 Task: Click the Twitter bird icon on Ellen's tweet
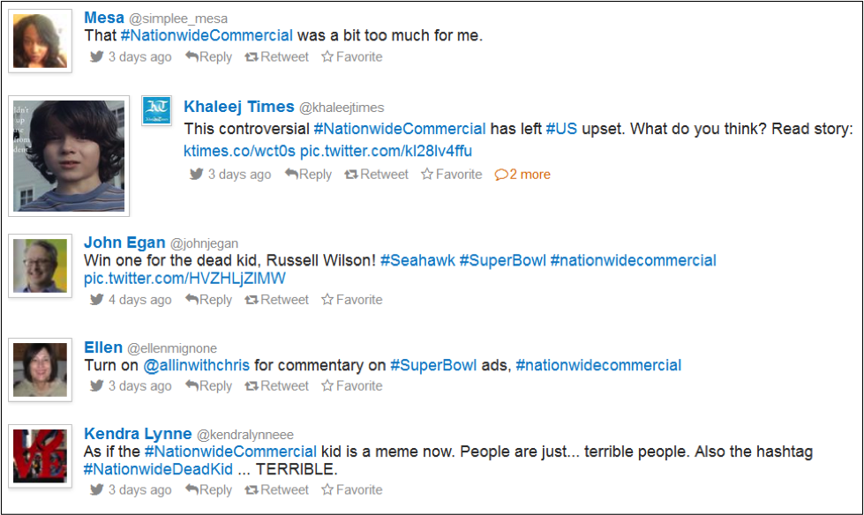pos(96,385)
